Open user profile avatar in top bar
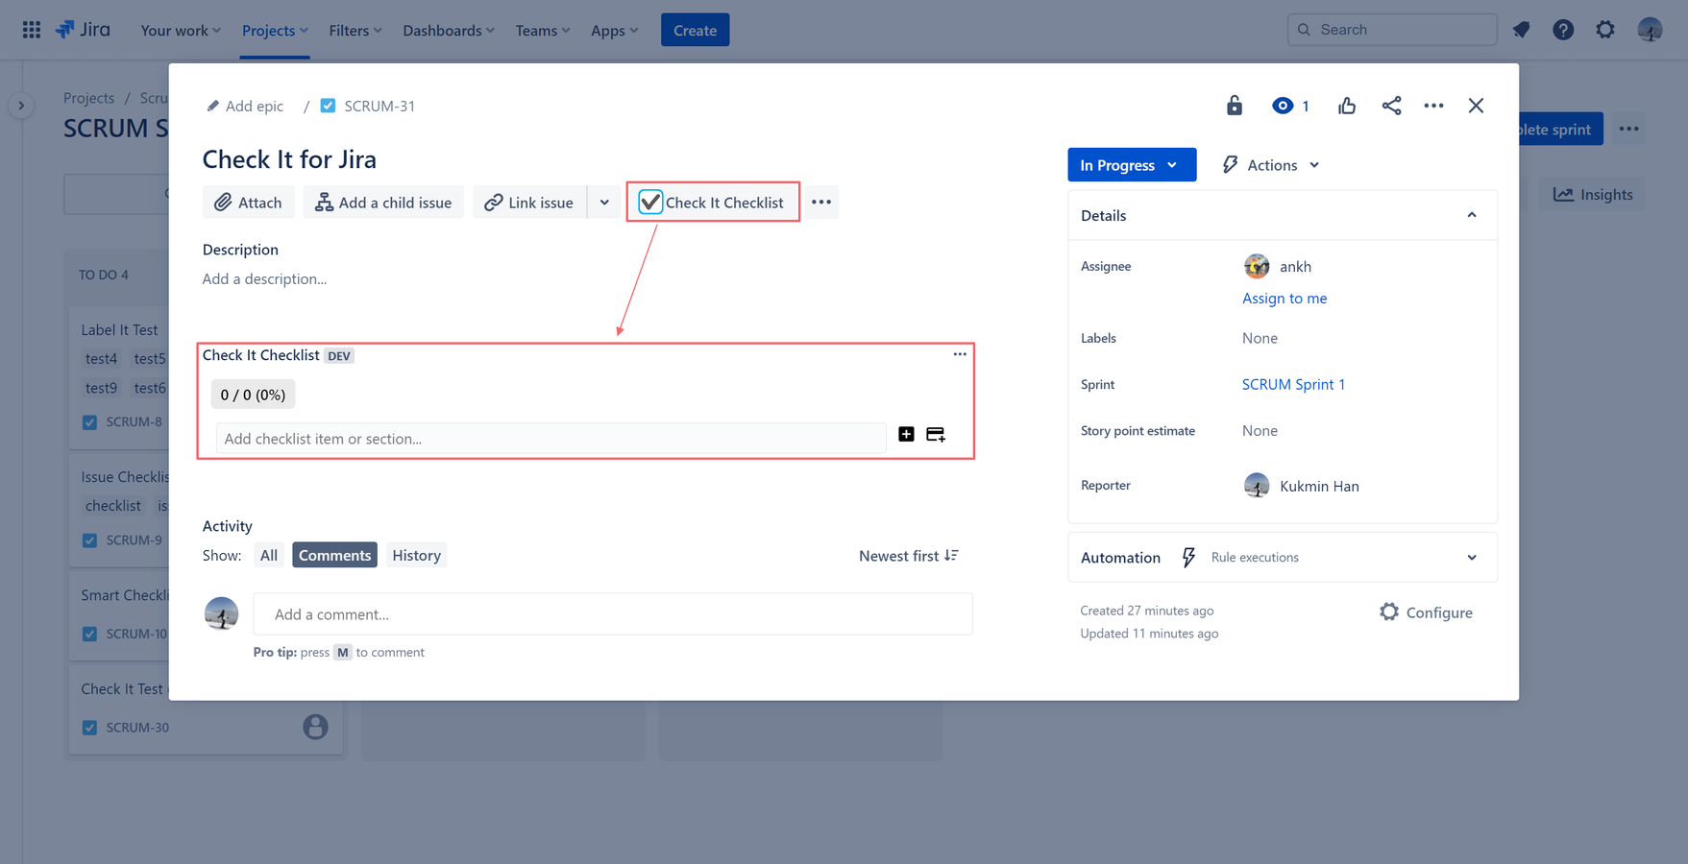 pyautogui.click(x=1650, y=30)
